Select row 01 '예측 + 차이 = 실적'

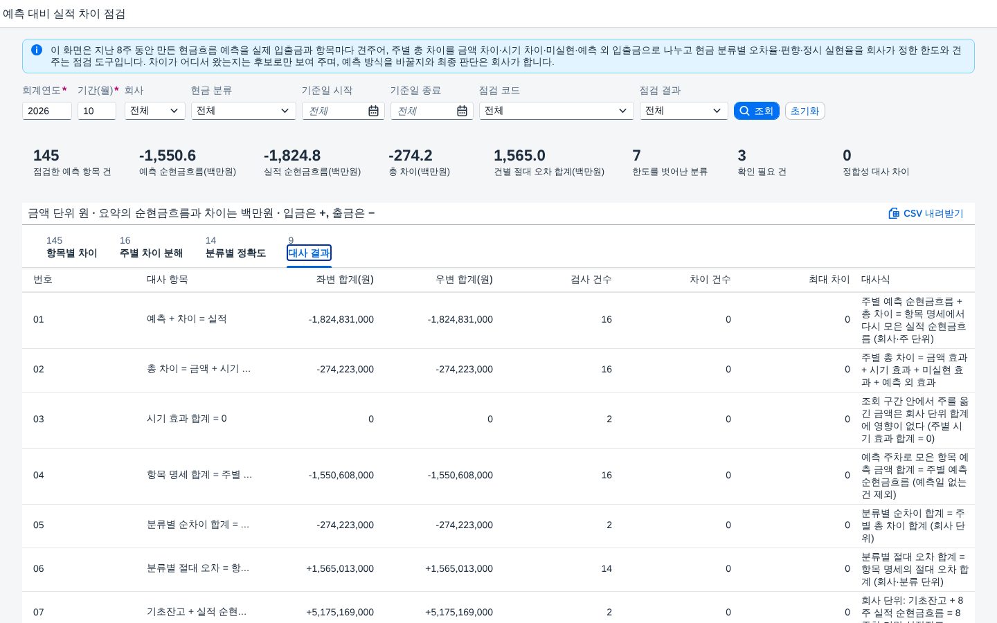(498, 320)
